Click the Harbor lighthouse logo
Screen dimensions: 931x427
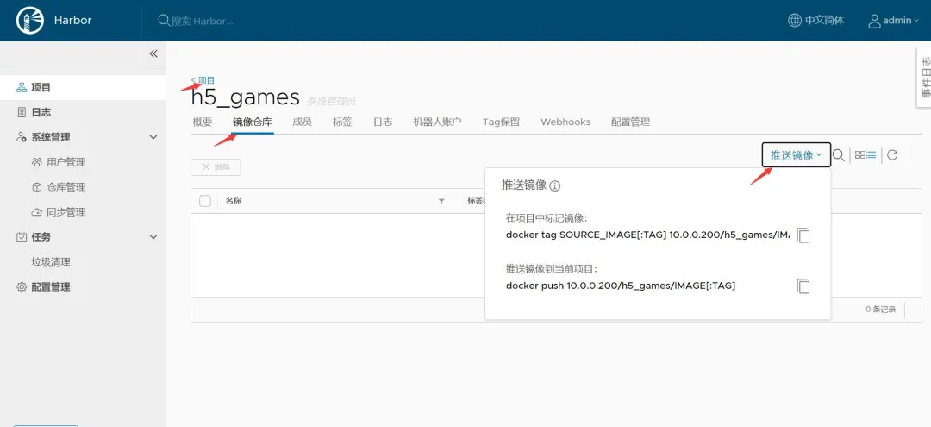(x=29, y=20)
